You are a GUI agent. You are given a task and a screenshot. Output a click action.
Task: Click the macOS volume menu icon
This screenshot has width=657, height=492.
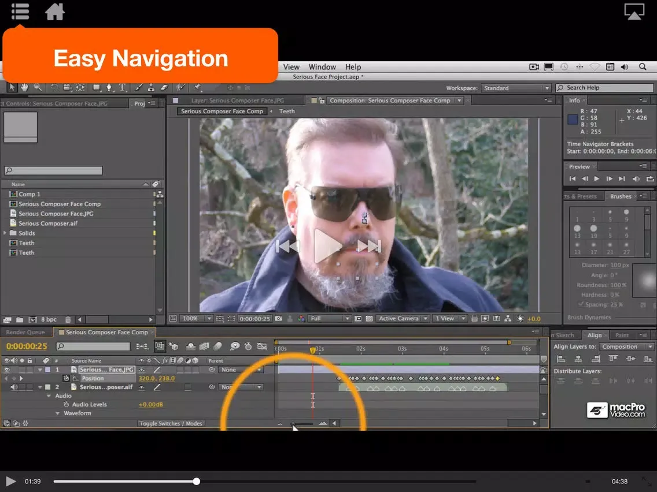tap(624, 67)
